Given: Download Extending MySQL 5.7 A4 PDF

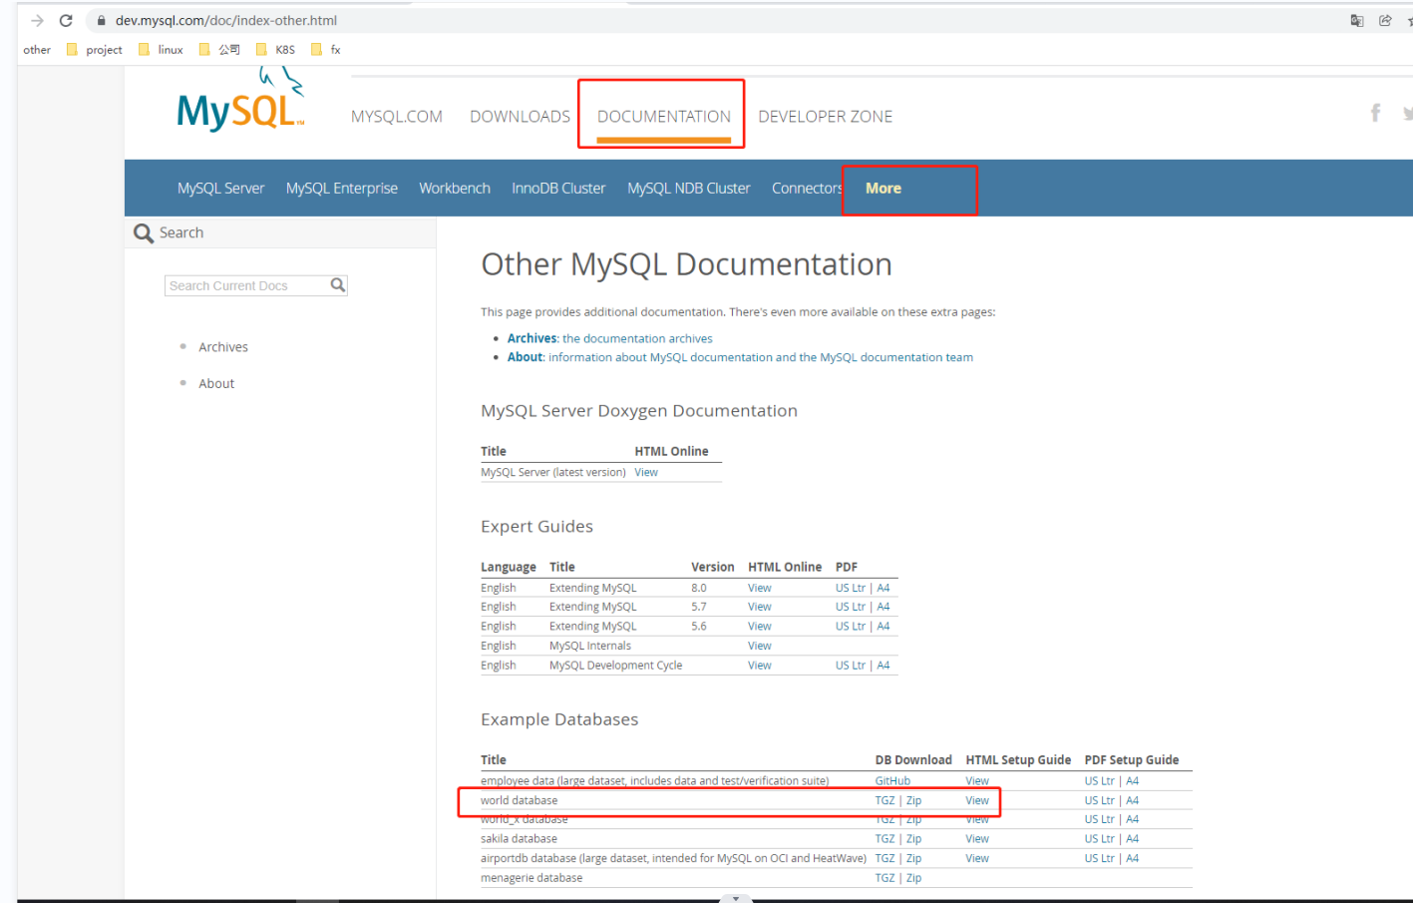Looking at the screenshot, I should [883, 607].
